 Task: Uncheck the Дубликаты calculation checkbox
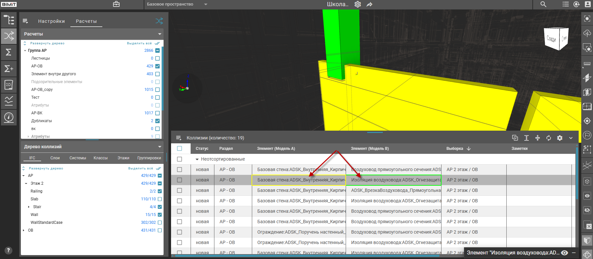(x=157, y=121)
